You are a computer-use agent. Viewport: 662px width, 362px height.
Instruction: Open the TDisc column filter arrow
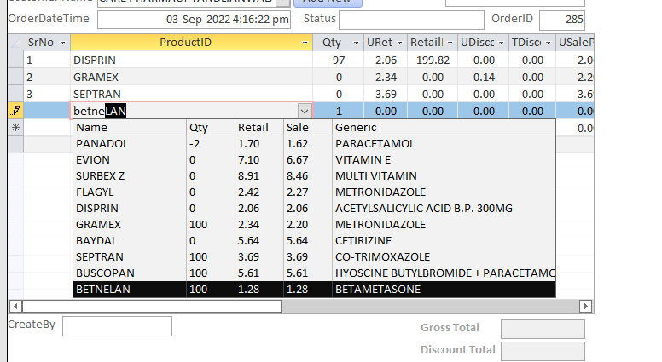(x=548, y=43)
